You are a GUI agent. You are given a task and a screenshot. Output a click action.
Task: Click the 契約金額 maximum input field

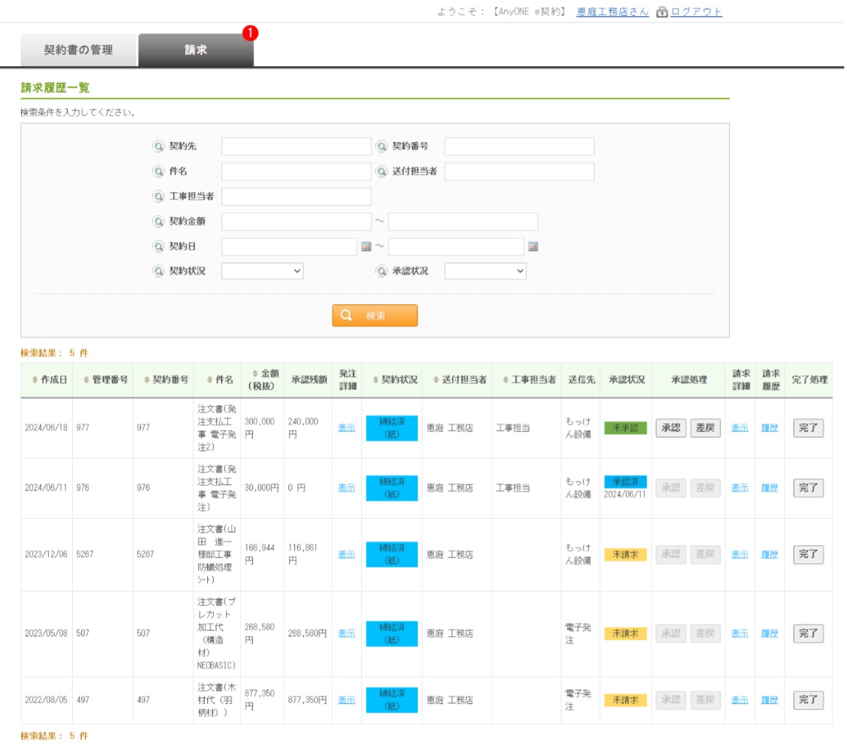coord(463,221)
